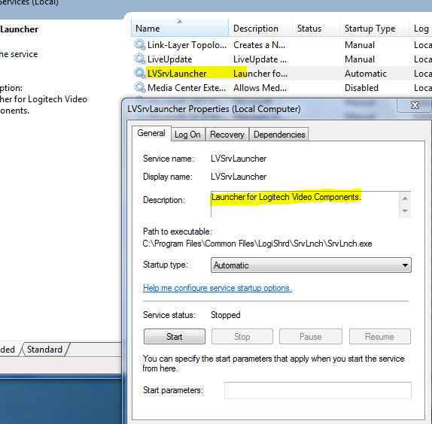Select the General tab
Viewport: 432px width, 424px height.
click(x=151, y=133)
